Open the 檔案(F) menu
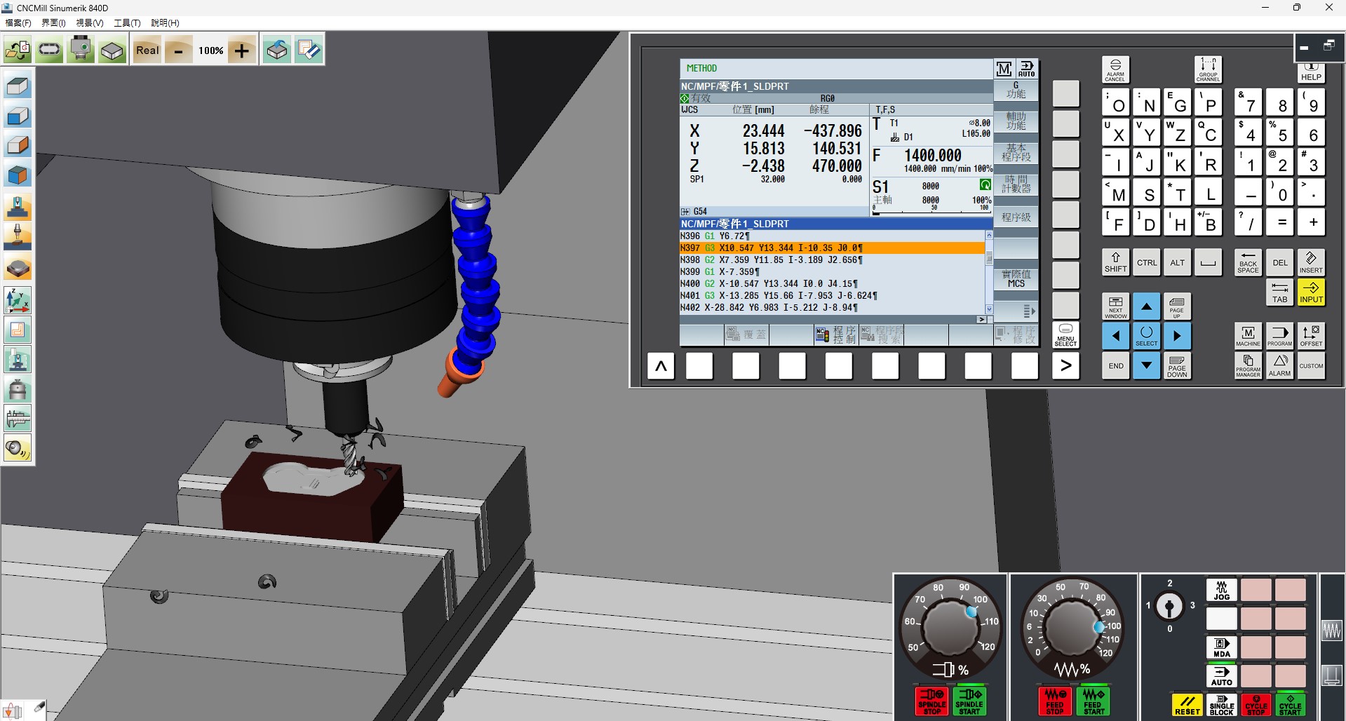The image size is (1346, 721). click(x=18, y=23)
